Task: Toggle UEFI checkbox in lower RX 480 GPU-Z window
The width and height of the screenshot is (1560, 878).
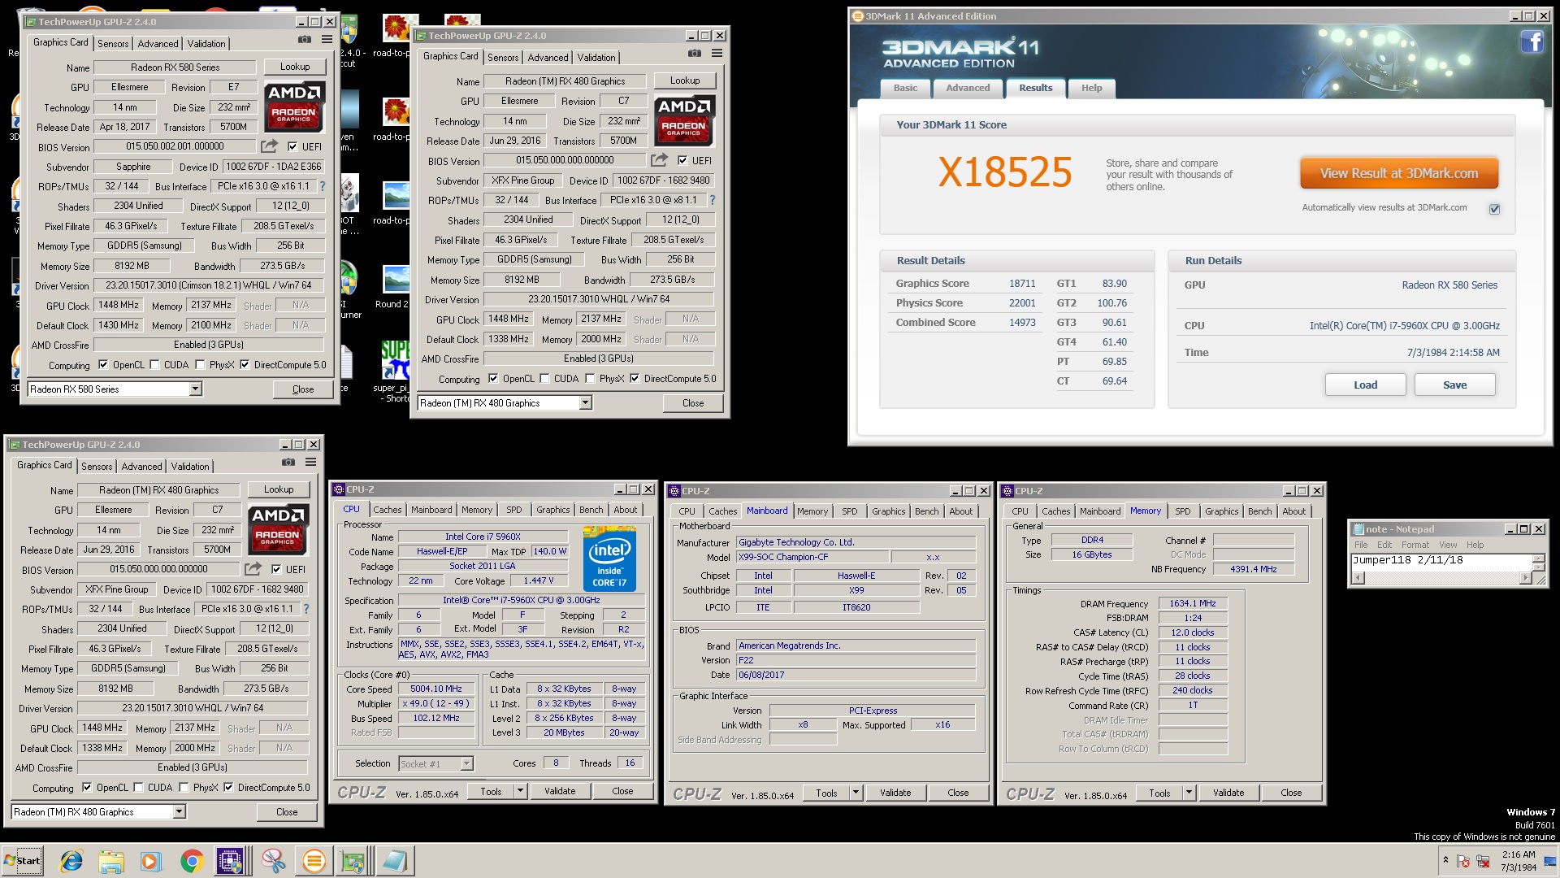Action: [276, 569]
